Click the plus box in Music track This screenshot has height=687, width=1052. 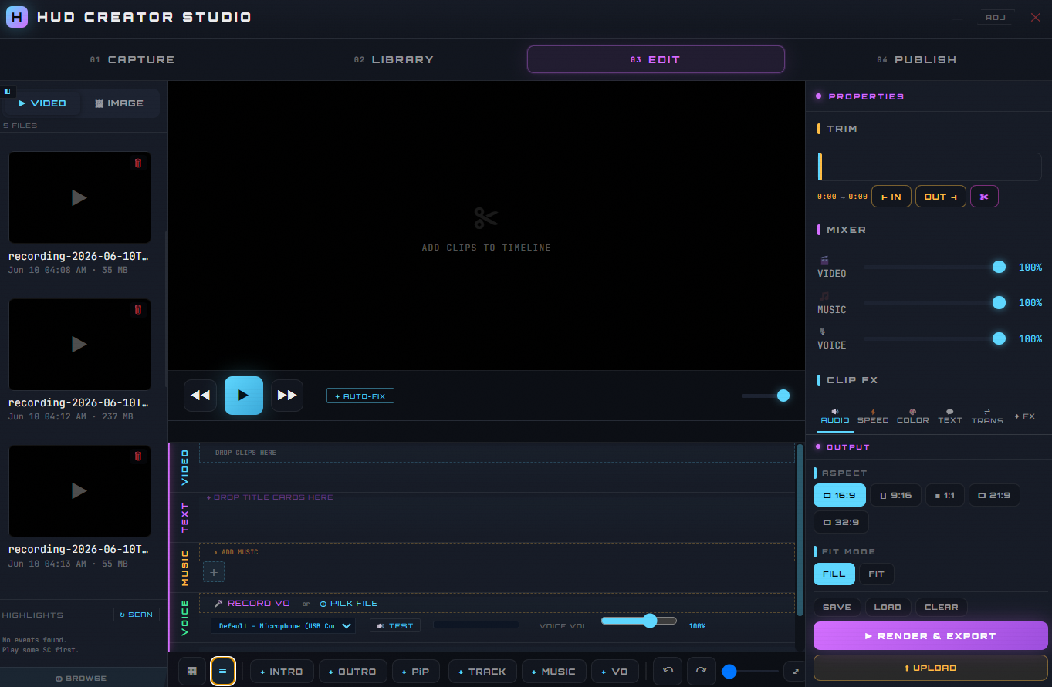pyautogui.click(x=214, y=572)
